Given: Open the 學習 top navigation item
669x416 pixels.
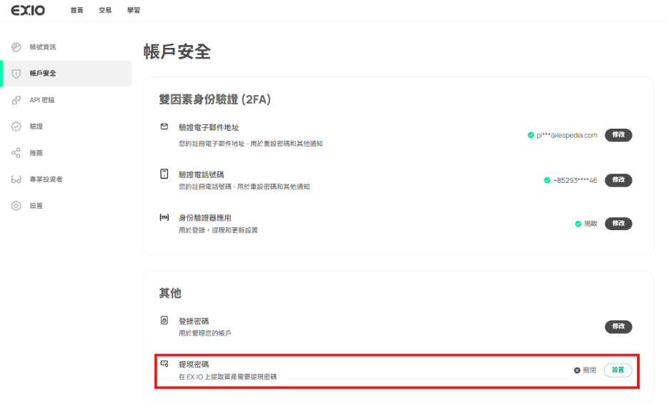Looking at the screenshot, I should point(134,10).
